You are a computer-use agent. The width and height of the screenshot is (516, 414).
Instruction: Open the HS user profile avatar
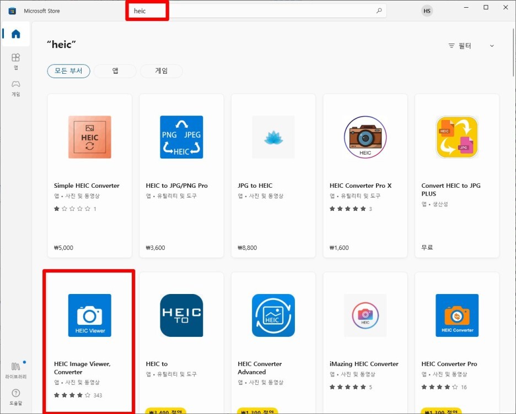427,11
